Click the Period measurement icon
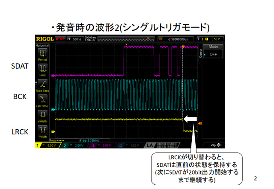274x189 pixels. (42, 53)
